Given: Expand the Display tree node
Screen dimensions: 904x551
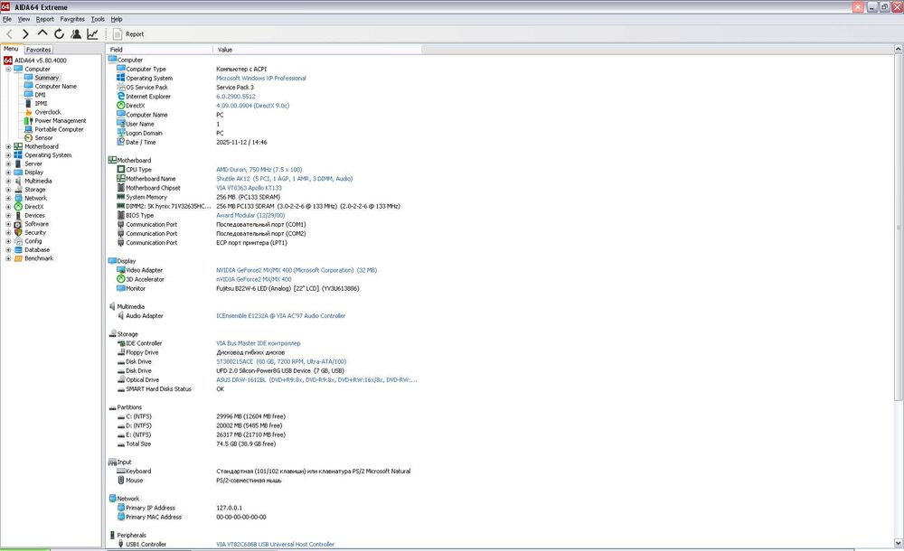Looking at the screenshot, I should (8, 173).
